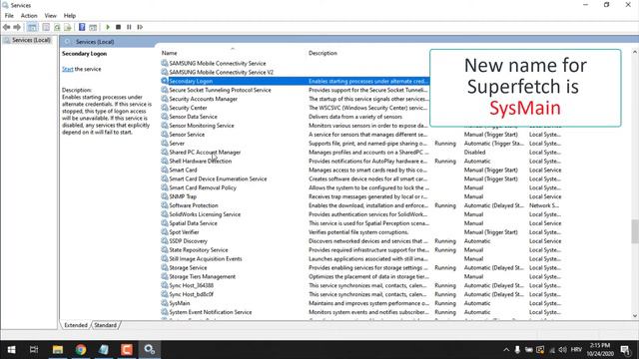639x359 pixels.
Task: Switch to the Extended tab
Action: tap(76, 325)
